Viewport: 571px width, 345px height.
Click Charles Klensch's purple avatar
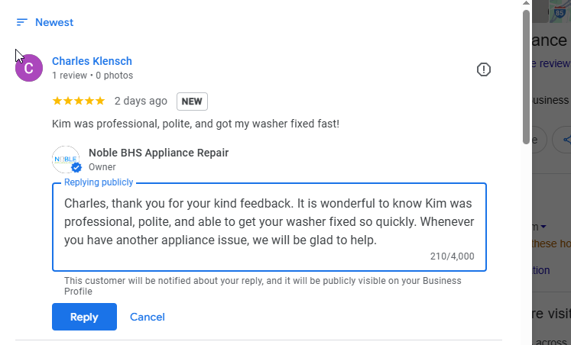pyautogui.click(x=29, y=69)
